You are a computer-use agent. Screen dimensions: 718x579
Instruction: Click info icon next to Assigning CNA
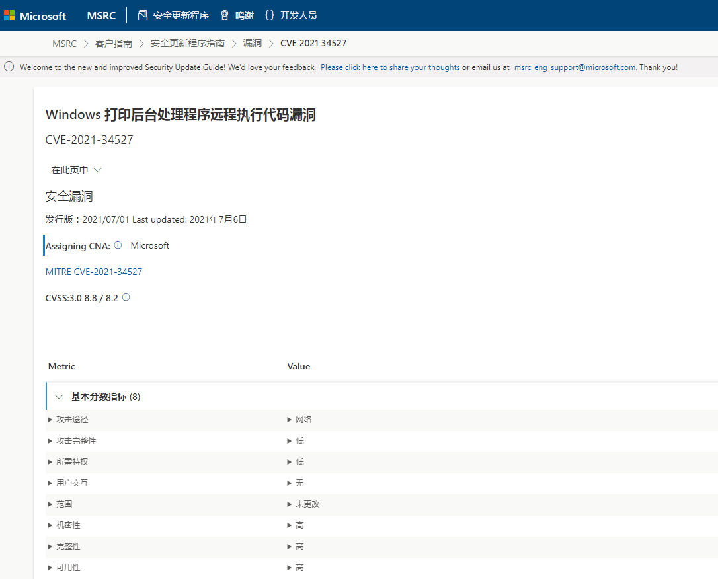point(118,245)
